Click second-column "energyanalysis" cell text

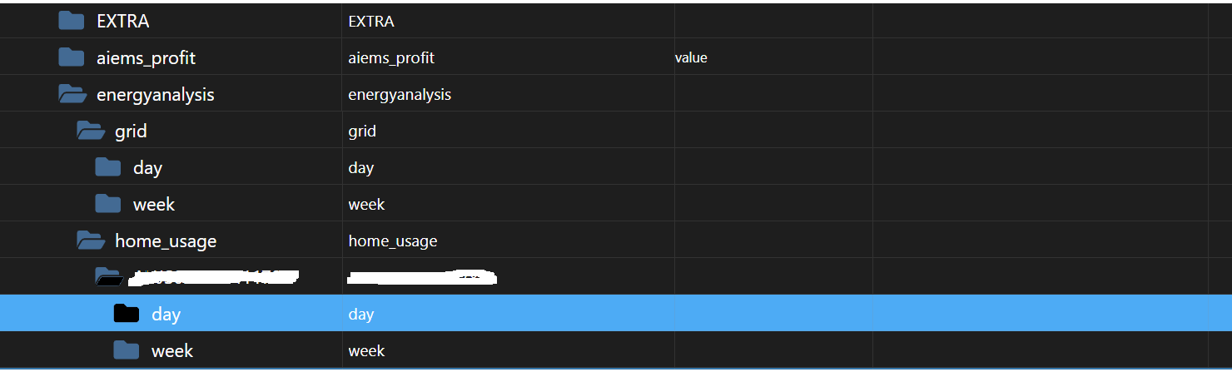click(400, 95)
